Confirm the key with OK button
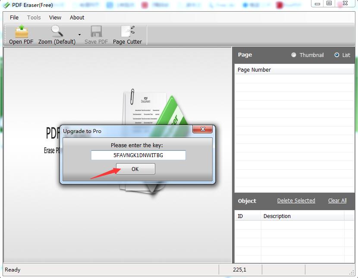The height and width of the screenshot is (278, 358). point(135,169)
